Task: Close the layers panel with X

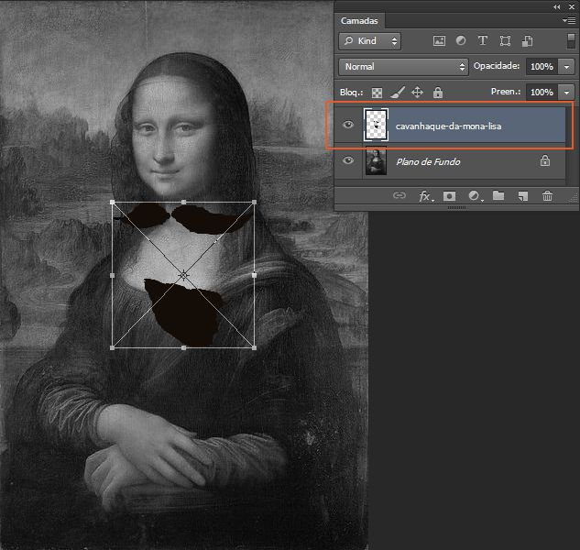Action: click(572, 7)
